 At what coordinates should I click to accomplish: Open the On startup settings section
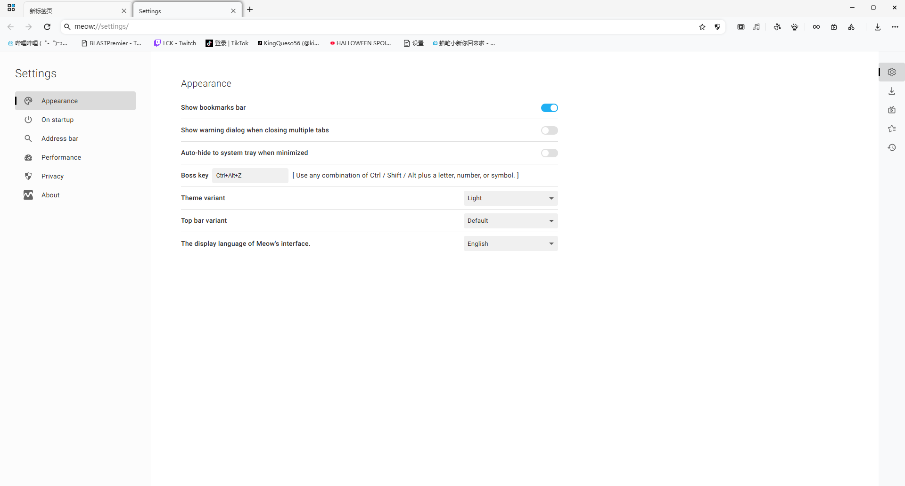pyautogui.click(x=57, y=119)
